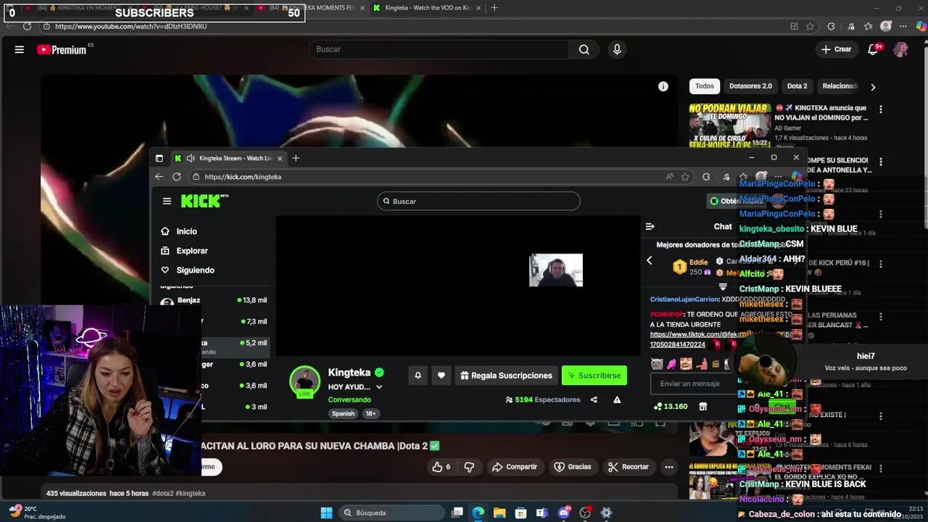This screenshot has width=928, height=522.
Task: Click the Conversando category link
Action: click(x=349, y=399)
